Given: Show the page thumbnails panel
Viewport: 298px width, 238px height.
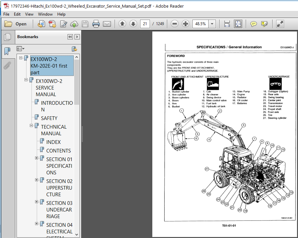Looking at the screenshot, I should point(7,37).
